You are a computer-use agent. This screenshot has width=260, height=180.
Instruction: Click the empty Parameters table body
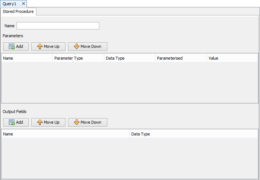tap(129, 82)
